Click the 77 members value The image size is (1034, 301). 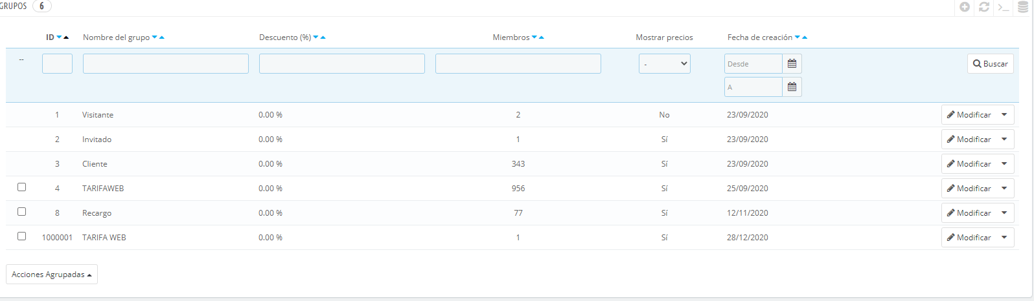coord(518,213)
